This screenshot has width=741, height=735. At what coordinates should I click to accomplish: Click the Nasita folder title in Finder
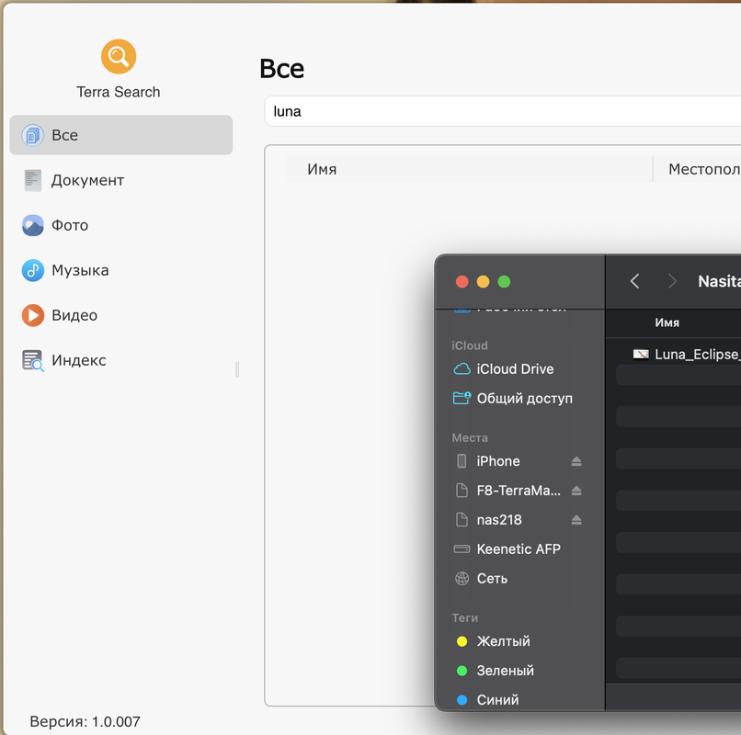pos(719,281)
